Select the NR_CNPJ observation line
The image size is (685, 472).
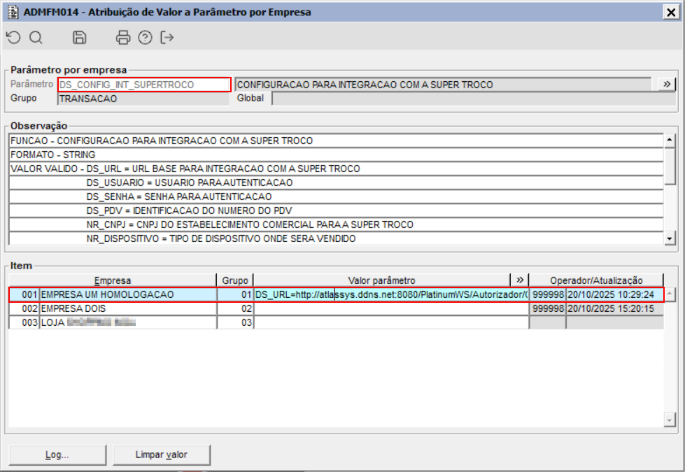[x=336, y=224]
